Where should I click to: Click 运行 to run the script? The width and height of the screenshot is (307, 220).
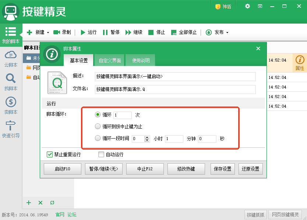(88, 32)
